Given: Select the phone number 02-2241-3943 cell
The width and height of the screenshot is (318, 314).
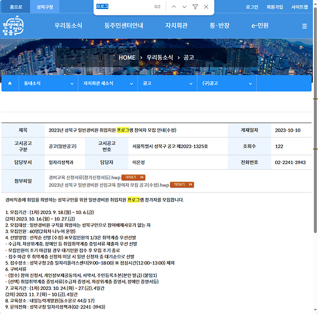Looking at the screenshot, I should 290,162.
